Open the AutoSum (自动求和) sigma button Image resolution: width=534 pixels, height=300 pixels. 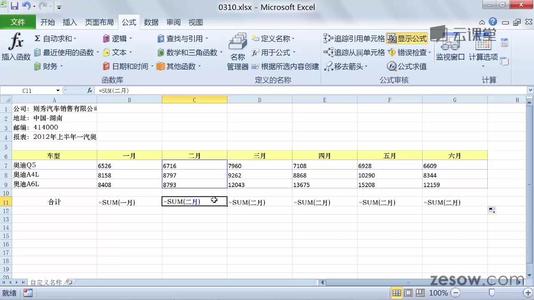[55, 39]
